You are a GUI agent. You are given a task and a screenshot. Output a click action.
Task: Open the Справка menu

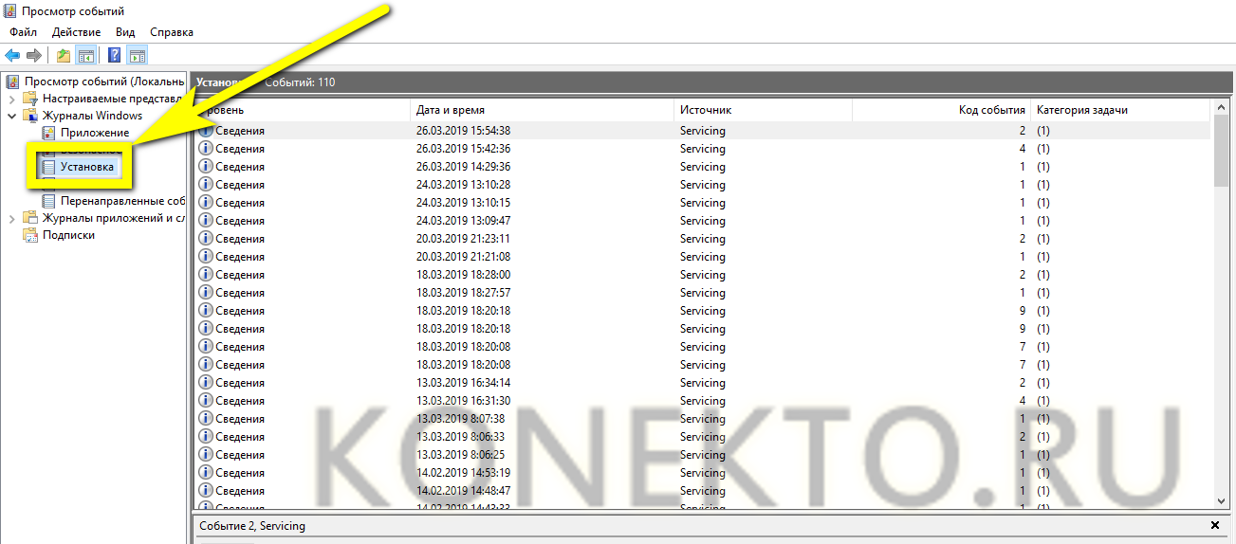pos(172,32)
